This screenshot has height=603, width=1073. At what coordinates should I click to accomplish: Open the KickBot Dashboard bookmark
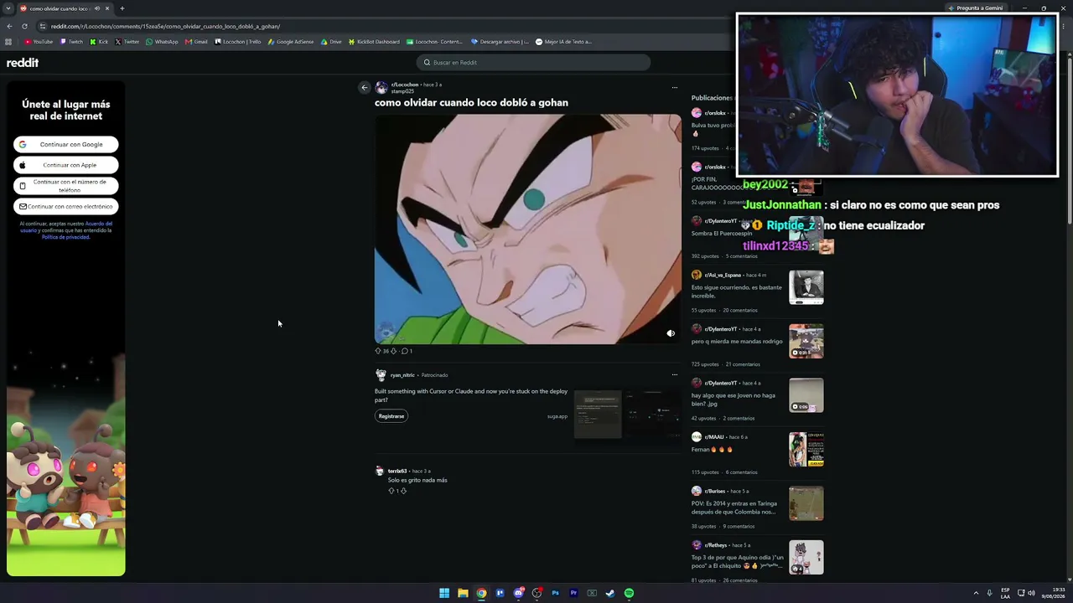click(374, 42)
